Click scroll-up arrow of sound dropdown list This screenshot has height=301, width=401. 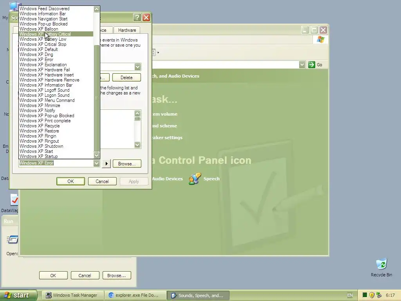(96, 9)
